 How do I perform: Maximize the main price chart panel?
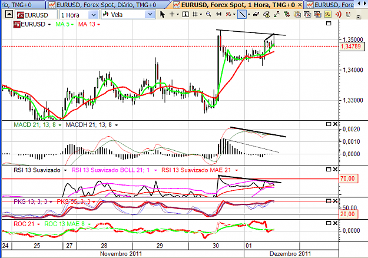point(329,23)
